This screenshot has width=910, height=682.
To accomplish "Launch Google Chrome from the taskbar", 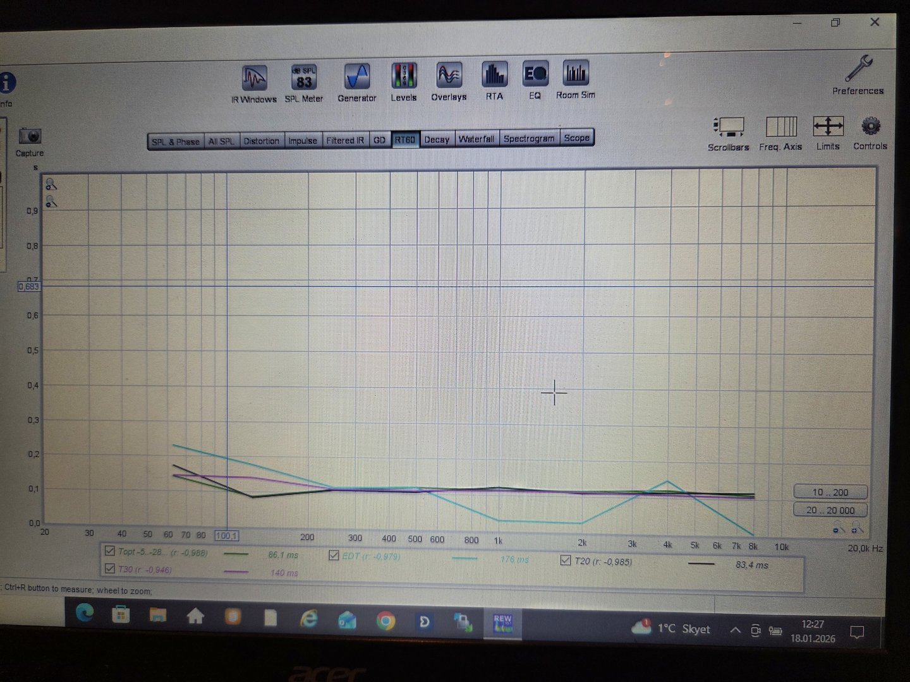I will click(385, 621).
